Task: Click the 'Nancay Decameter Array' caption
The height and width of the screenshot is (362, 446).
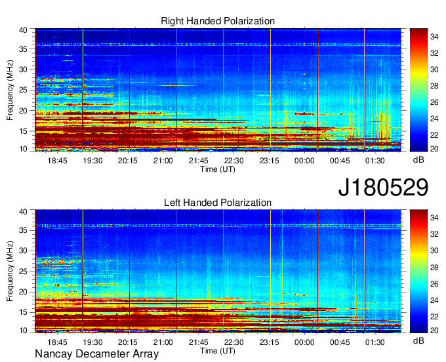Action: tap(96, 354)
